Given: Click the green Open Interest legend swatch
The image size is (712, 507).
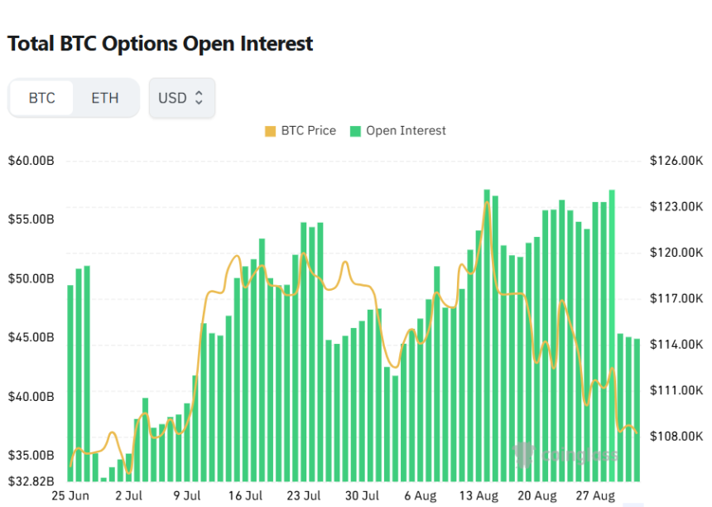Looking at the screenshot, I should (355, 131).
